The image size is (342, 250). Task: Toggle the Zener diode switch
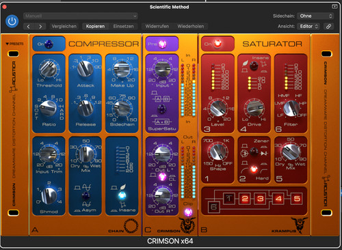coord(254,152)
